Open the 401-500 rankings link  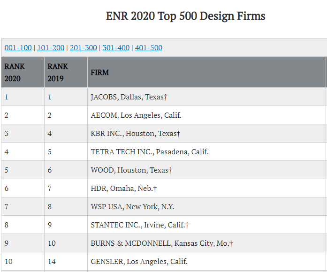coord(149,48)
